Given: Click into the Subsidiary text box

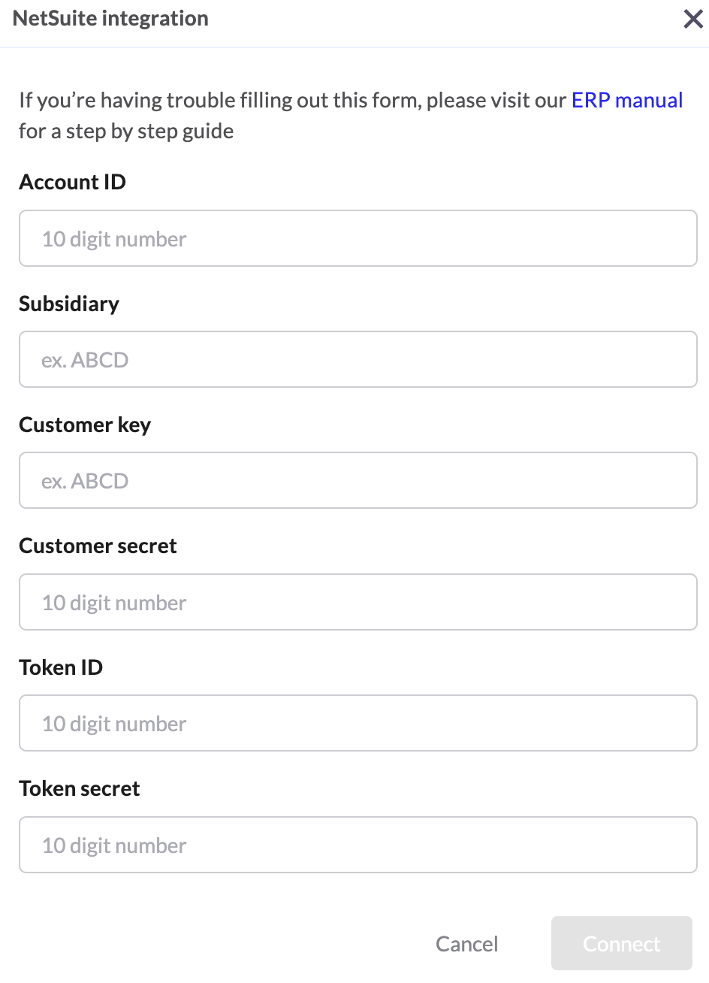Looking at the screenshot, I should point(358,360).
